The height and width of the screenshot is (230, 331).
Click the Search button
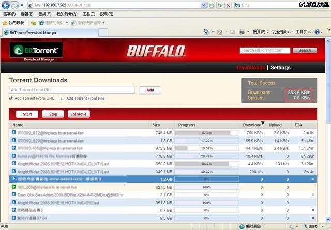click(305, 50)
